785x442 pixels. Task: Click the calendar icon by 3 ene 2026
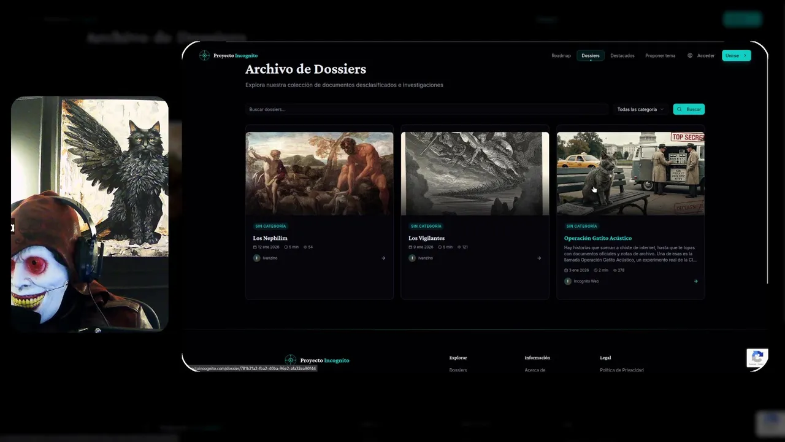[566, 270]
